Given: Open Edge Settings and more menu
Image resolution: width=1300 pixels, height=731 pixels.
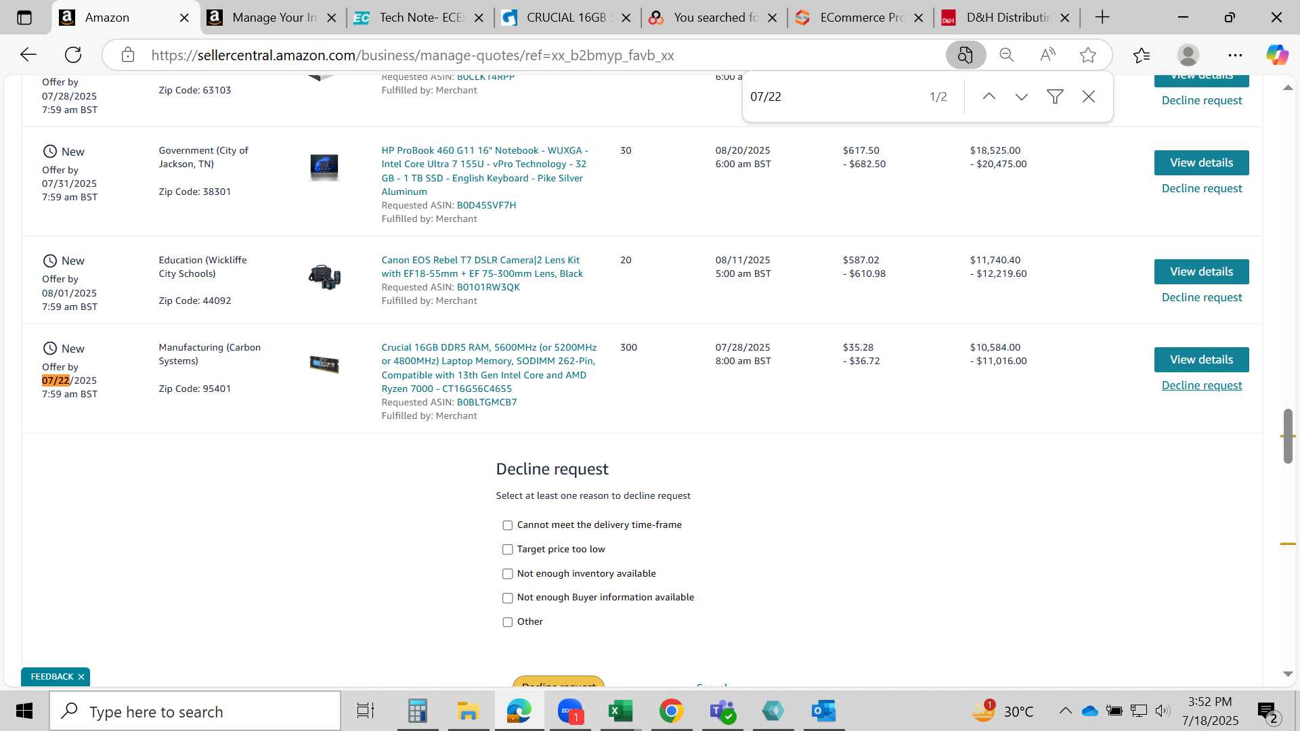Looking at the screenshot, I should pos(1235,55).
